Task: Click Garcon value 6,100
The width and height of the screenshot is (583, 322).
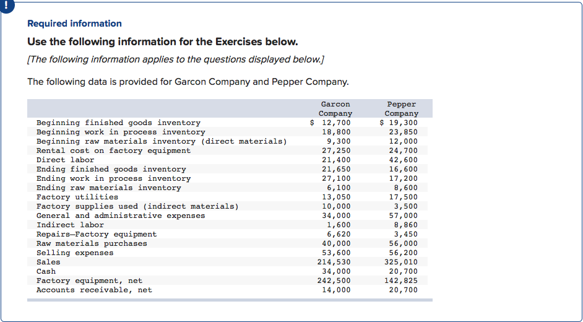Action: pos(339,188)
